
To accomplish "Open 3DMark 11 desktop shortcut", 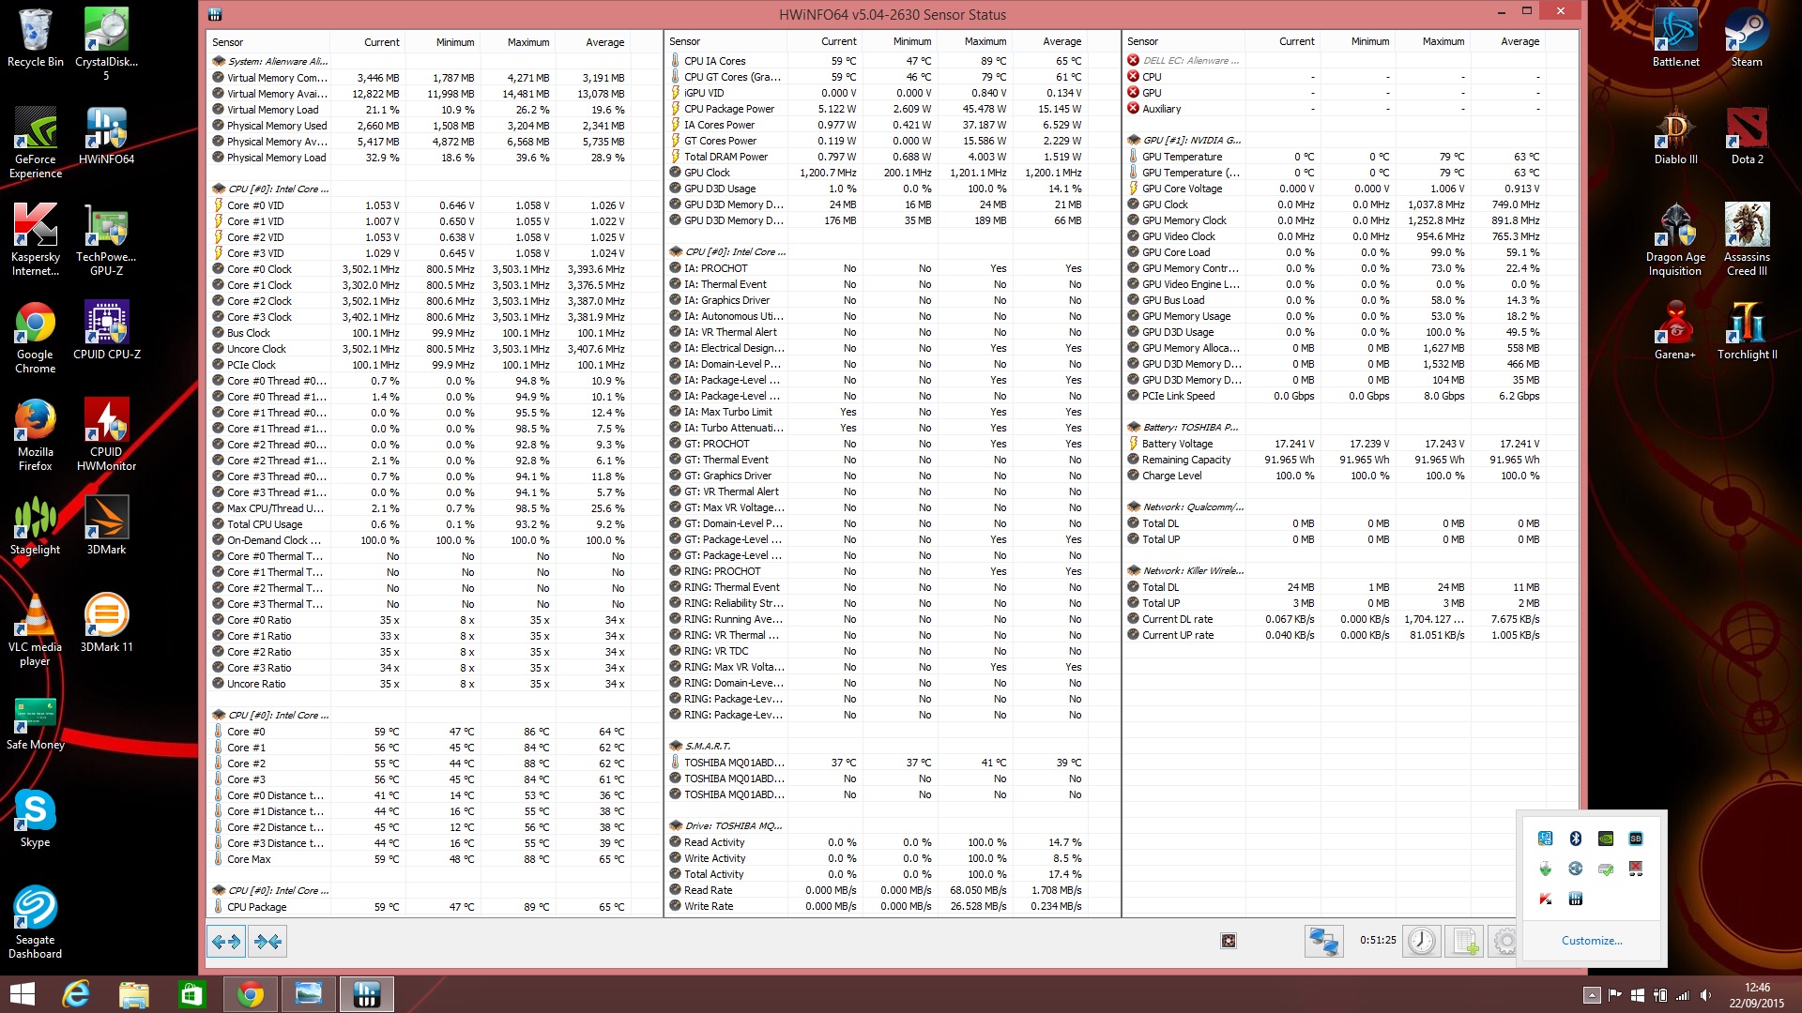I will click(x=106, y=623).
